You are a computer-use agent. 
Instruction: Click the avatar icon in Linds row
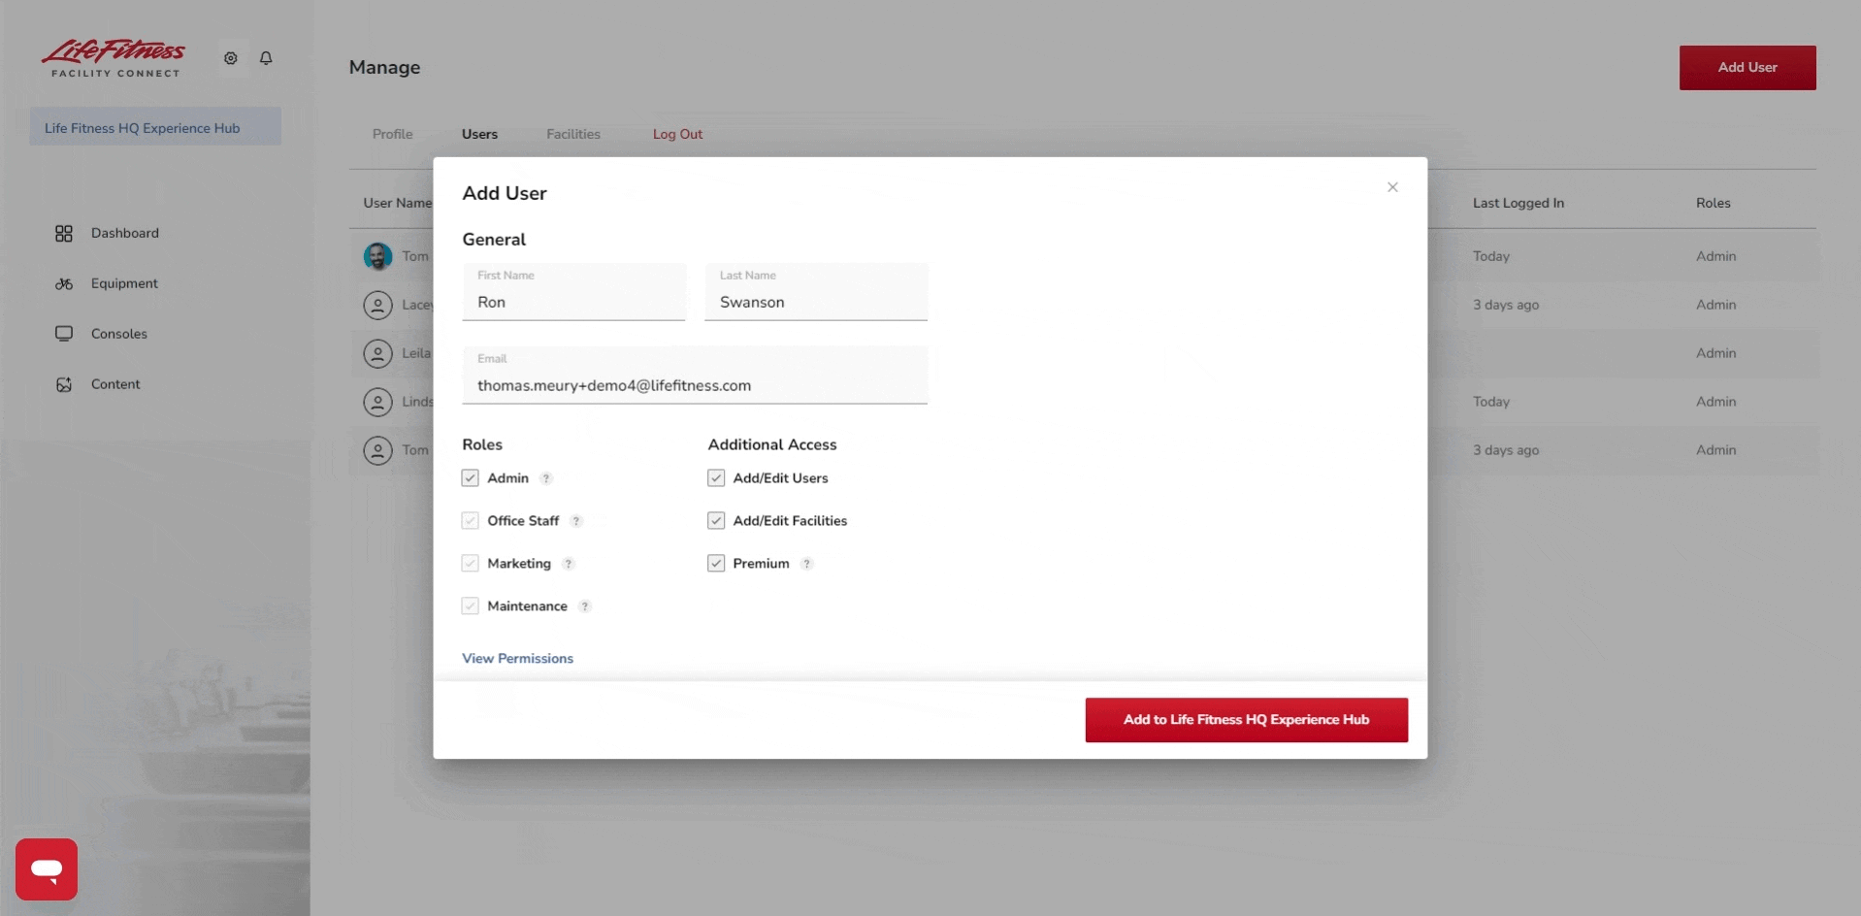coord(377,402)
